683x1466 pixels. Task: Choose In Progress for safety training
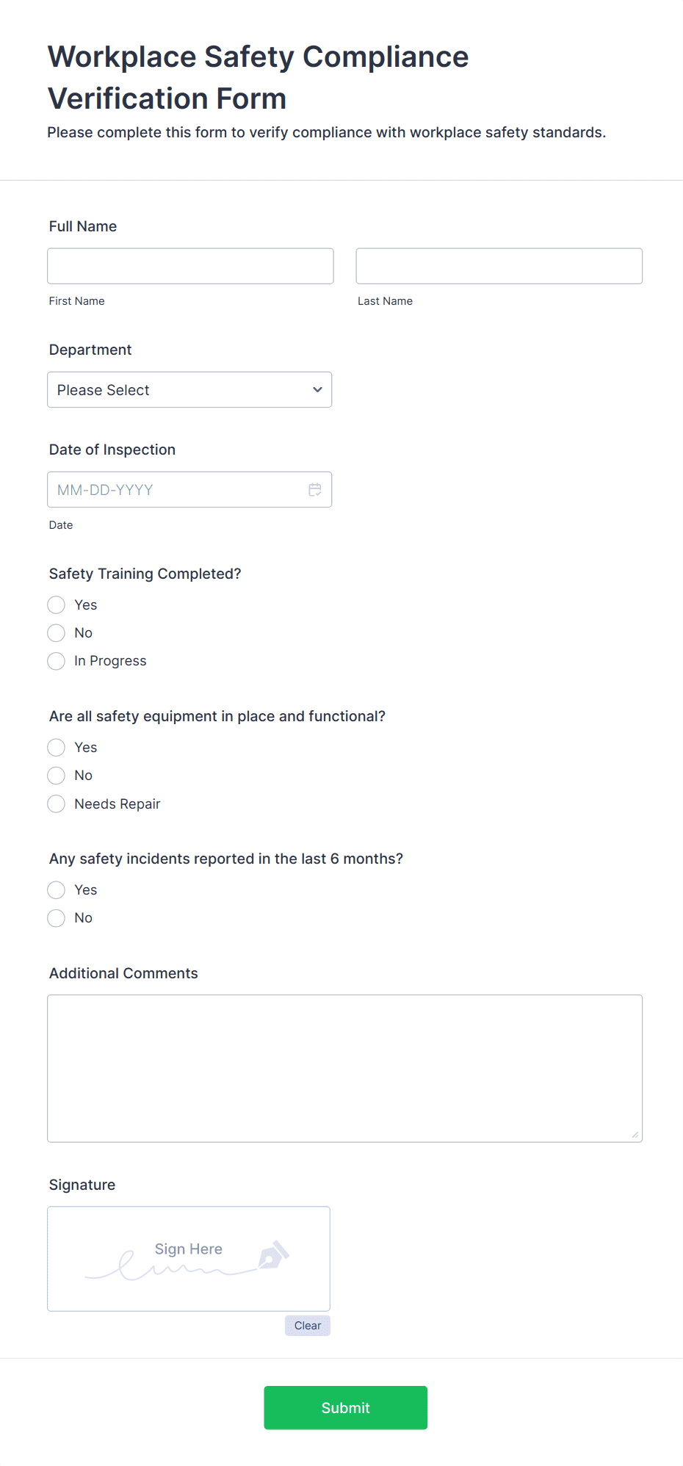coord(57,661)
